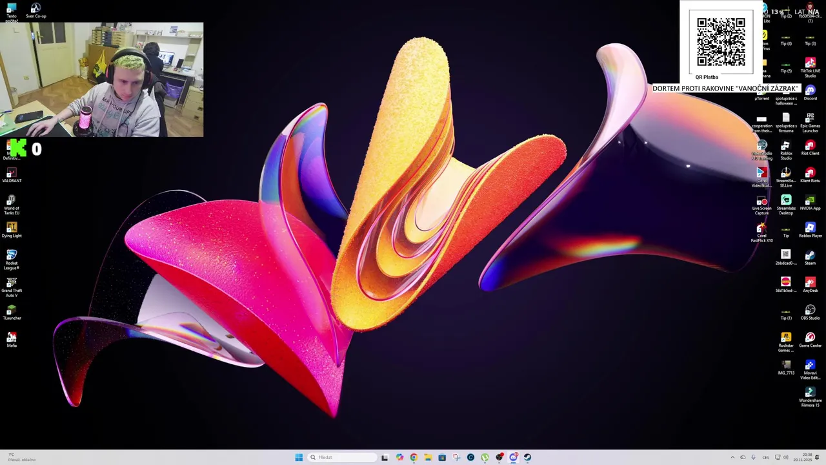Open the Wargaming Game Center shortcut
The height and width of the screenshot is (465, 826).
point(810,340)
